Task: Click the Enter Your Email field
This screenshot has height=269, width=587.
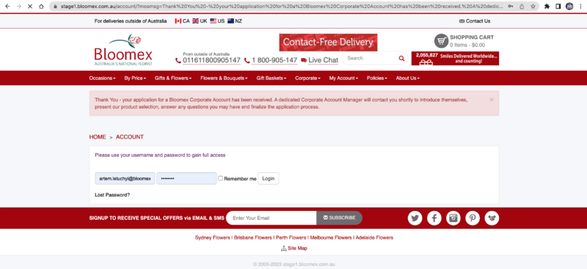Action: click(271, 218)
